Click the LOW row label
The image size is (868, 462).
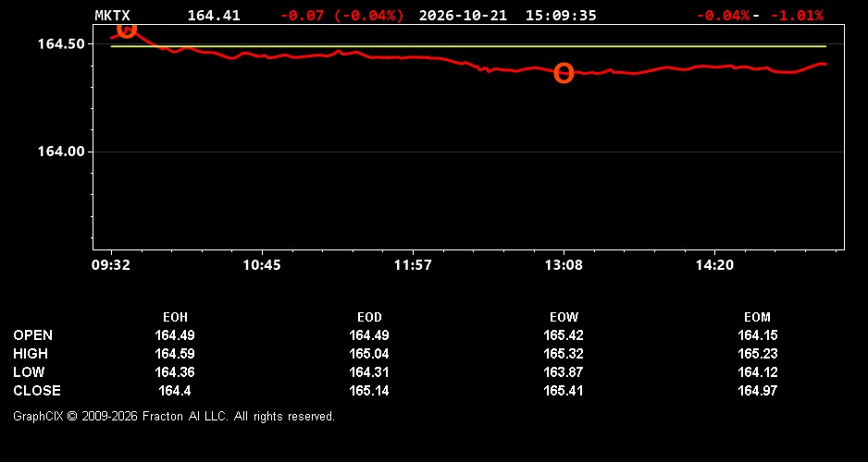[x=29, y=372]
